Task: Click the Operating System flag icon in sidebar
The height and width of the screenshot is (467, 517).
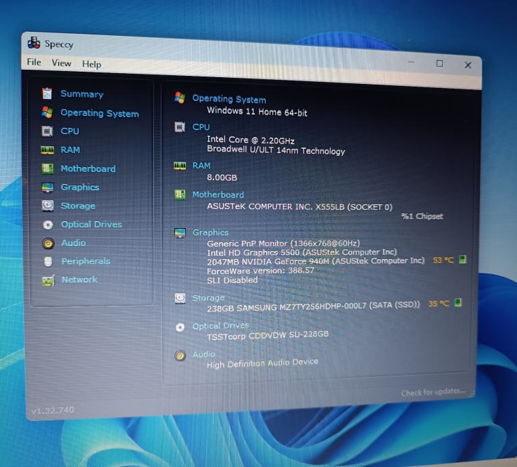Action: tap(47, 112)
